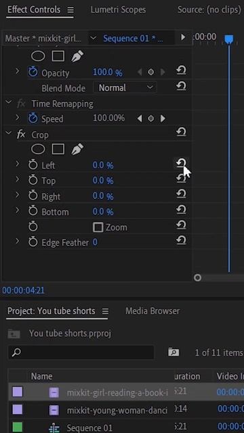Select the Crop free draw bezier pen
The image size is (244, 433).
pyautogui.click(x=77, y=150)
